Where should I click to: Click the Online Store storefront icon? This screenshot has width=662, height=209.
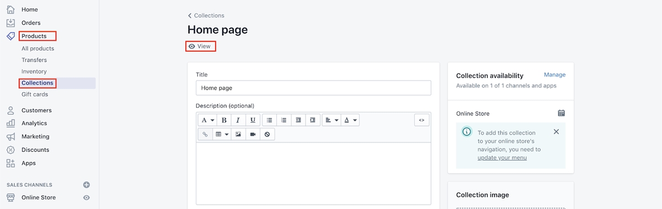click(10, 197)
